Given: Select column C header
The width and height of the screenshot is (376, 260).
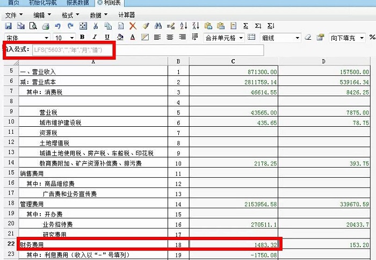Looking at the screenshot, I should pyautogui.click(x=233, y=61).
